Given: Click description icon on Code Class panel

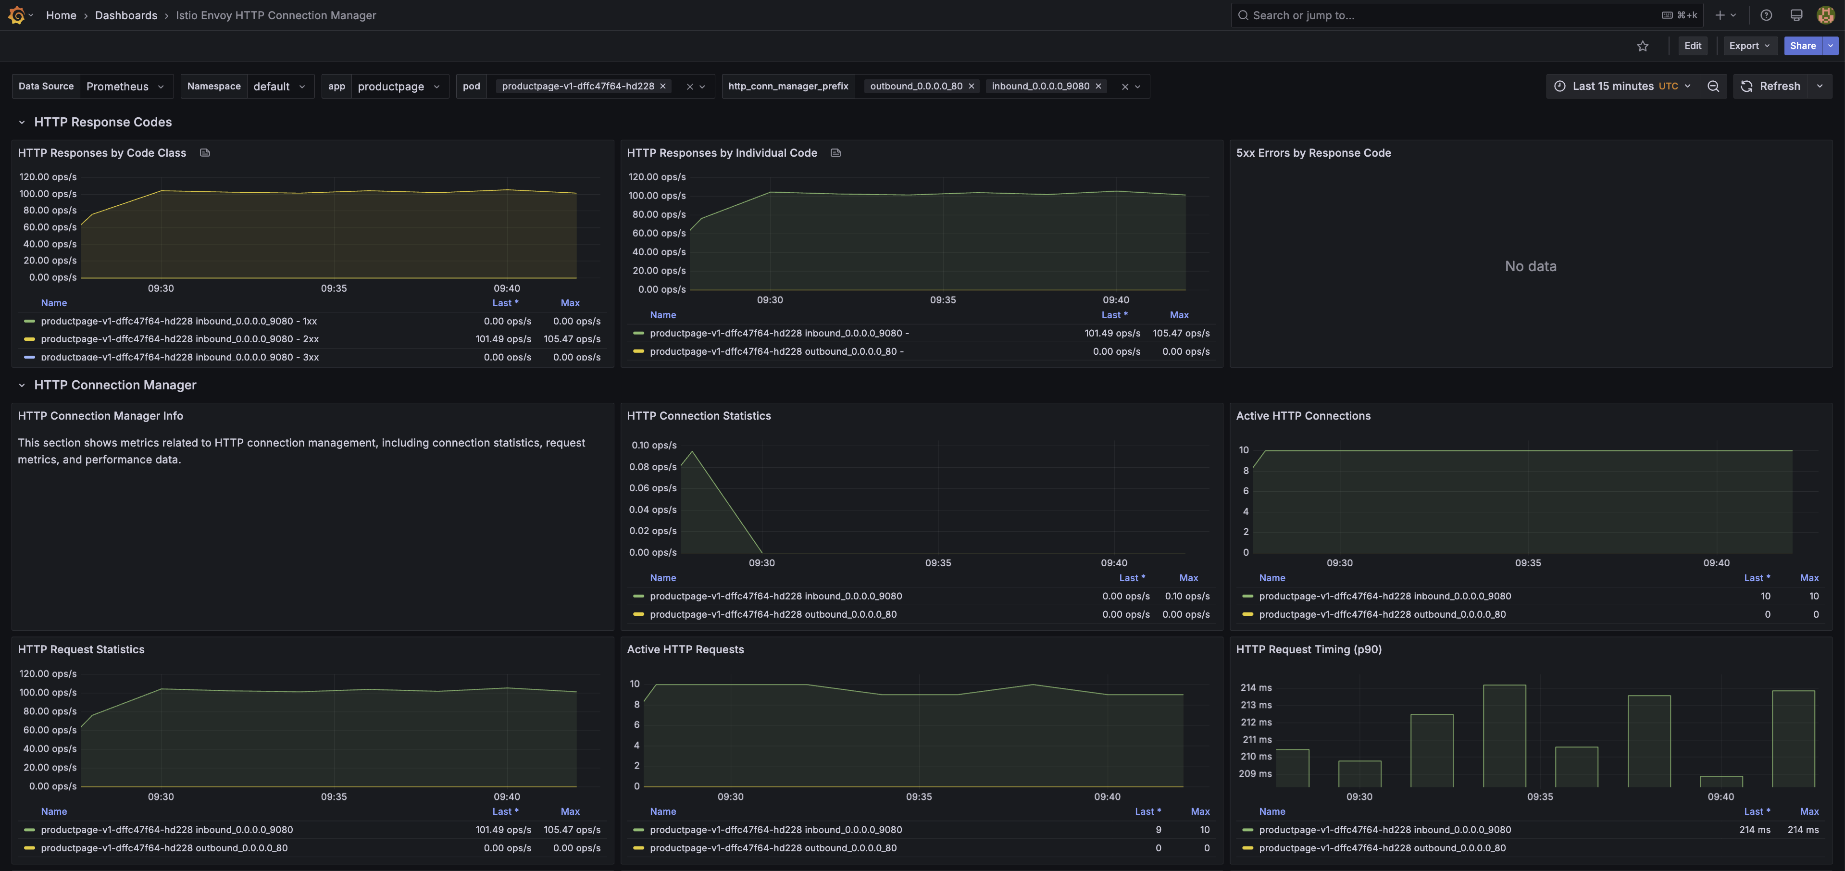Looking at the screenshot, I should point(205,152).
